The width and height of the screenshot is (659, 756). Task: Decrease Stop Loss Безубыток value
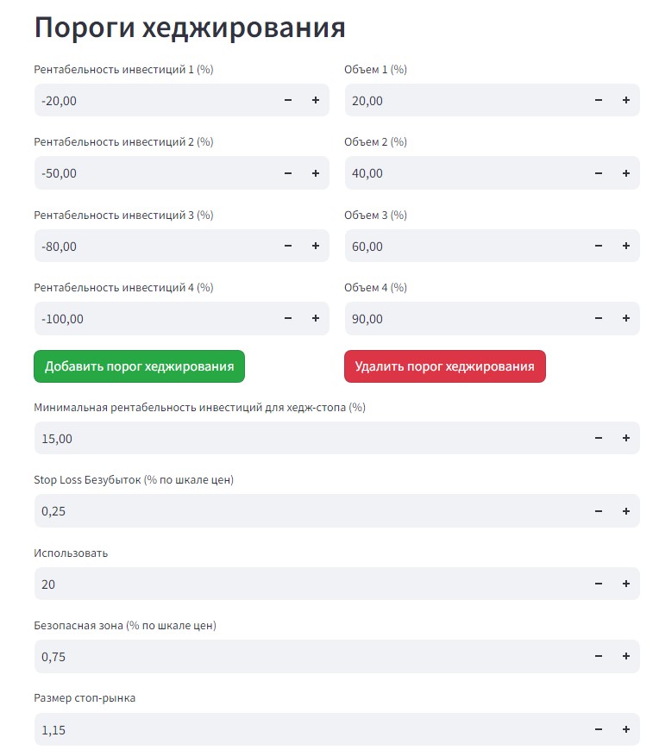pyautogui.click(x=599, y=510)
